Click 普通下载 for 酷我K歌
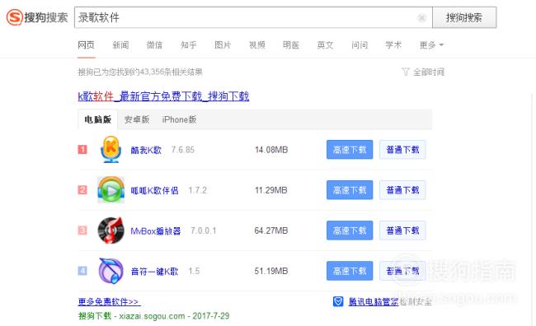Screen dimensions: 536x326 (x=402, y=150)
